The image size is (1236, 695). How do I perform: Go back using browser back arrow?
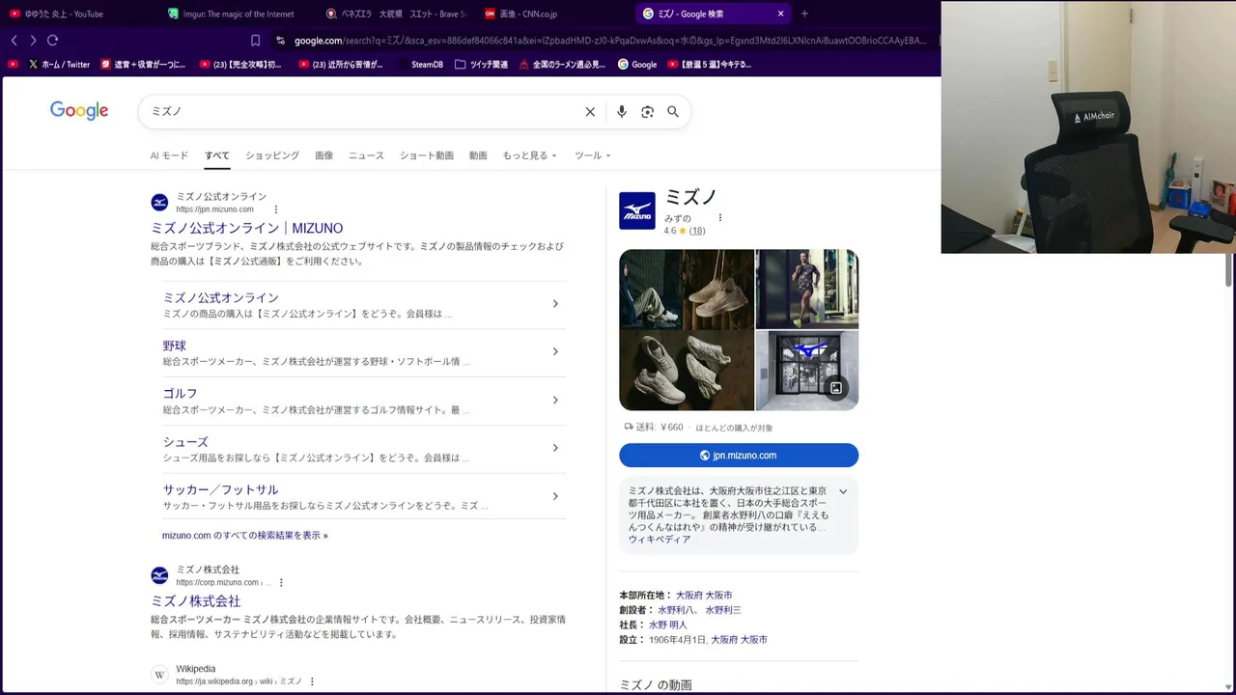tap(14, 41)
